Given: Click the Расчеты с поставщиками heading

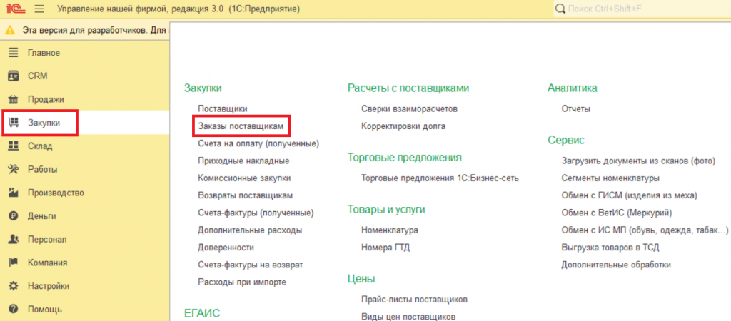Looking at the screenshot, I should click(408, 88).
